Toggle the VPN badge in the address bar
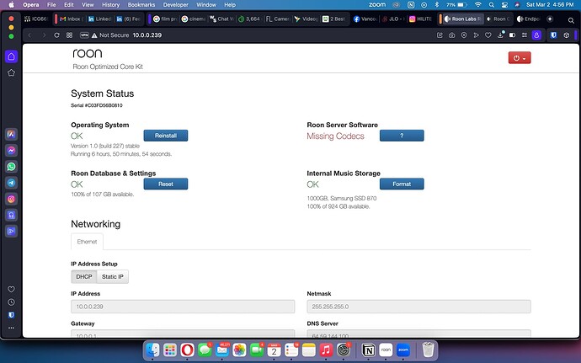The width and height of the screenshot is (581, 363). point(84,35)
